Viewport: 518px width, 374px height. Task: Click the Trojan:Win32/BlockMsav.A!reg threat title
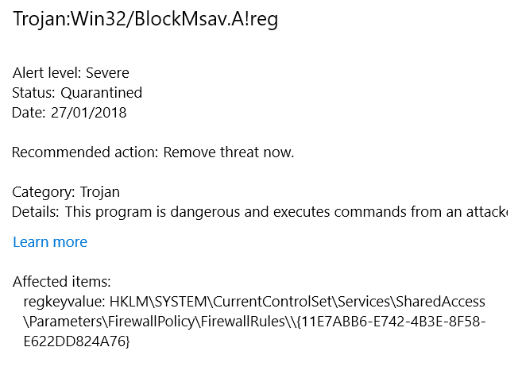[x=145, y=21]
